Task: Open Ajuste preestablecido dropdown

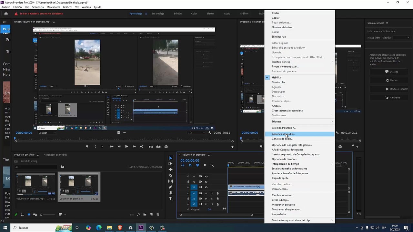Action: tap(402, 38)
